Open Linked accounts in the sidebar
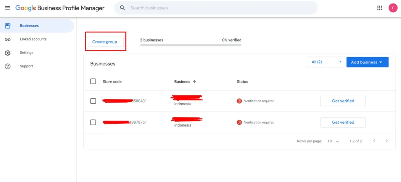This screenshot has width=401, height=182. [x=37, y=39]
